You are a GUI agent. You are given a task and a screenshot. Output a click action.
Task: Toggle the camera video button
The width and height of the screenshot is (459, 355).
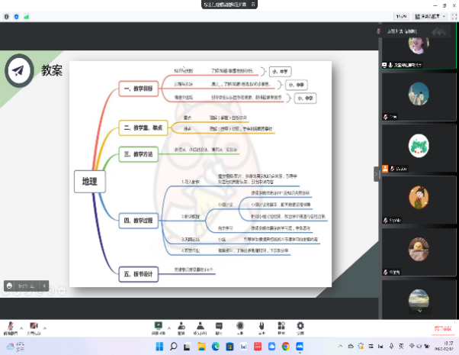[33, 327]
